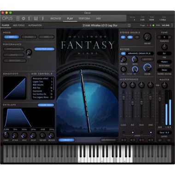
Task: Click the Stereo Double Amount knob
Action: point(147,37)
